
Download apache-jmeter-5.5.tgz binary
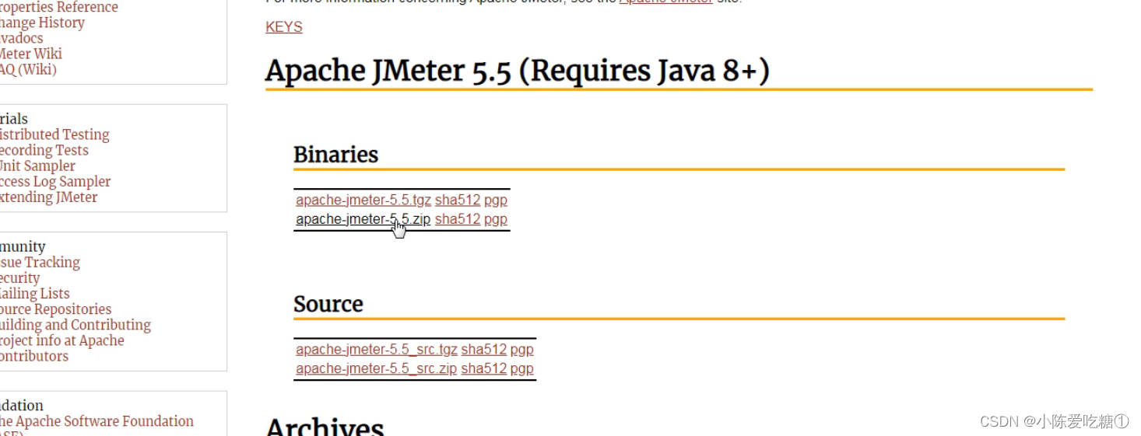pos(363,200)
